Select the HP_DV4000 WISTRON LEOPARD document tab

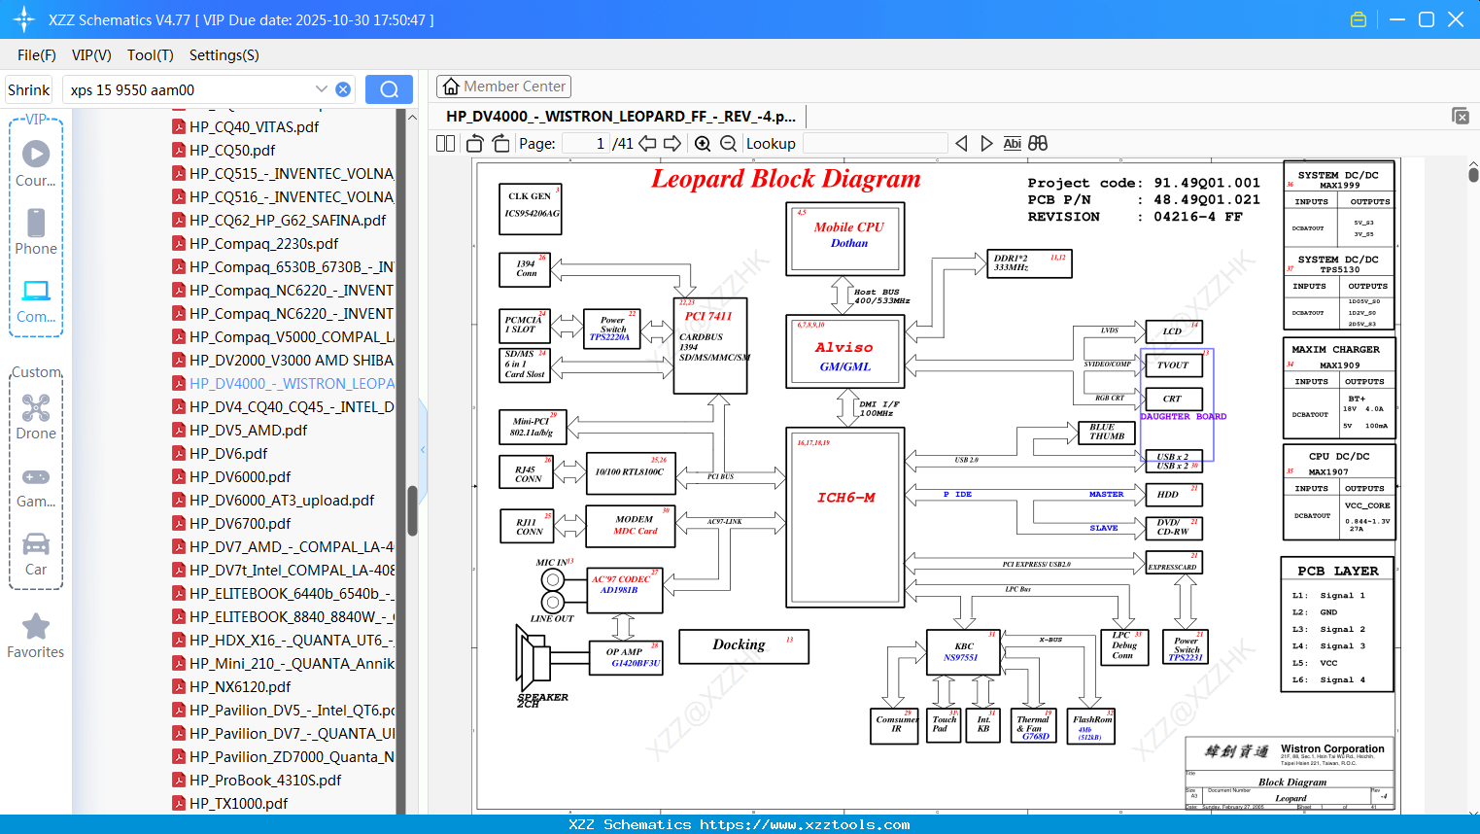click(621, 116)
